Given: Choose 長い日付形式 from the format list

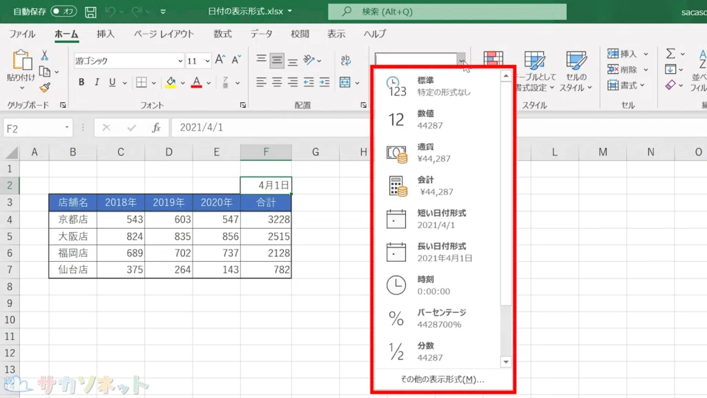Looking at the screenshot, I should click(x=437, y=252).
